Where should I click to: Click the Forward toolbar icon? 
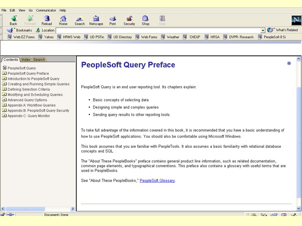(30, 19)
